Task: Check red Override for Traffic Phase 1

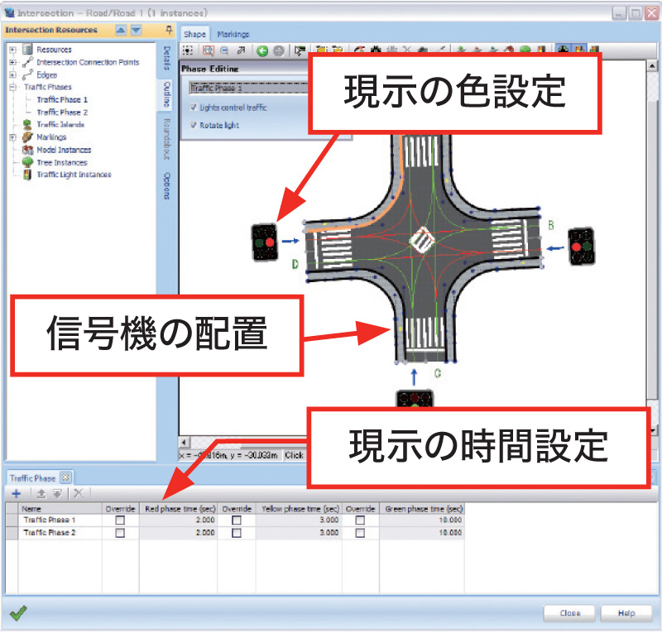Action: click(x=120, y=520)
